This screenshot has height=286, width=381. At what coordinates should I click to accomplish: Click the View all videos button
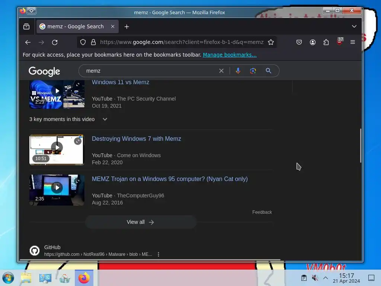[x=141, y=222]
